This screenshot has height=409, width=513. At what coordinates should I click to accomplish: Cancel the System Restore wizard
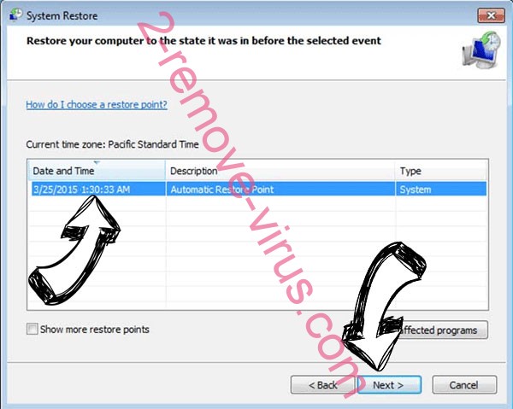(464, 385)
